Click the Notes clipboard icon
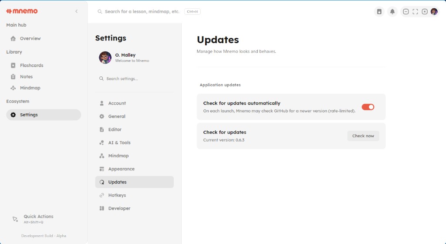The width and height of the screenshot is (446, 244). (x=13, y=77)
